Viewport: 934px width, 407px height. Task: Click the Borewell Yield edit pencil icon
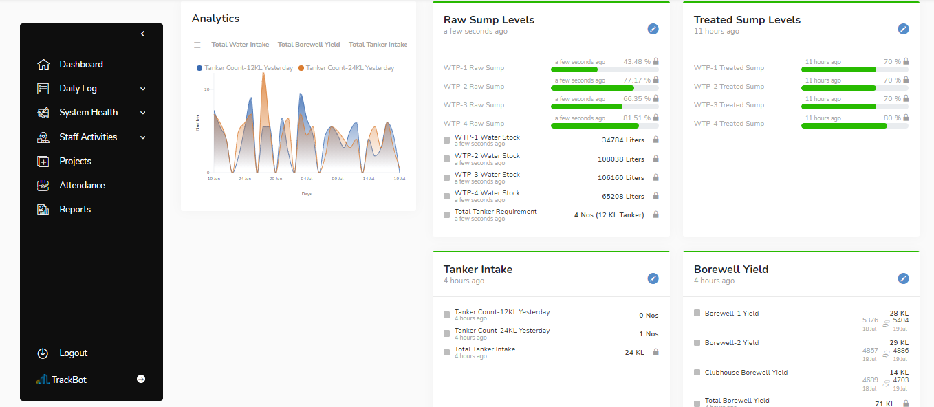coord(903,278)
